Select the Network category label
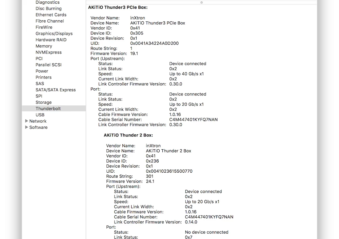The height and width of the screenshot is (239, 339). tap(38, 121)
